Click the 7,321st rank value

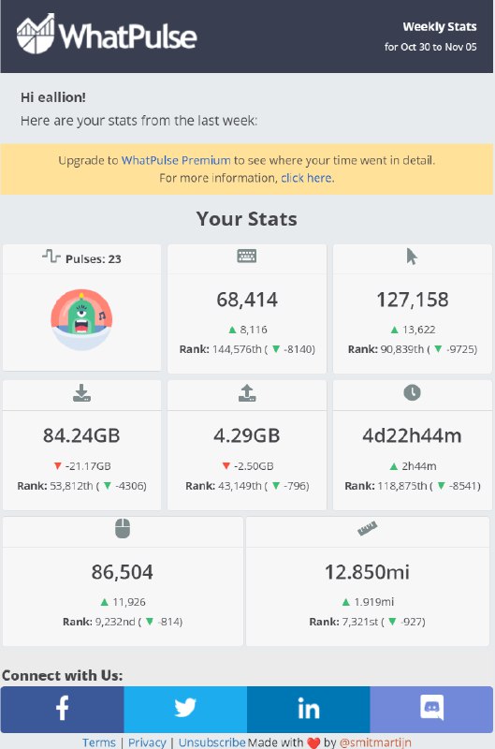[359, 622]
